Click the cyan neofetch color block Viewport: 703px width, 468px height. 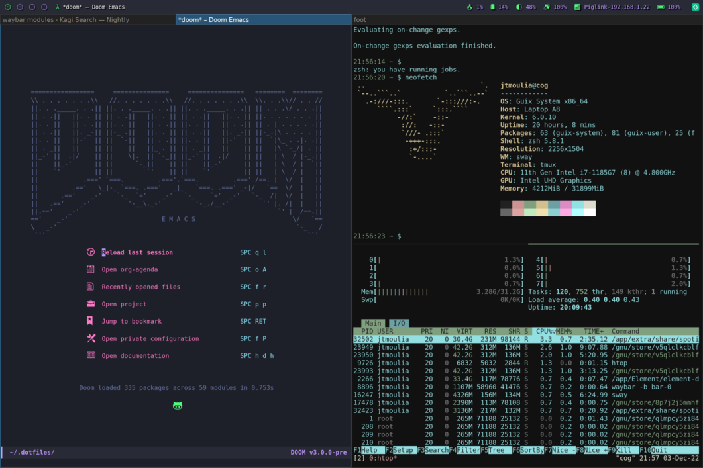[578, 208]
